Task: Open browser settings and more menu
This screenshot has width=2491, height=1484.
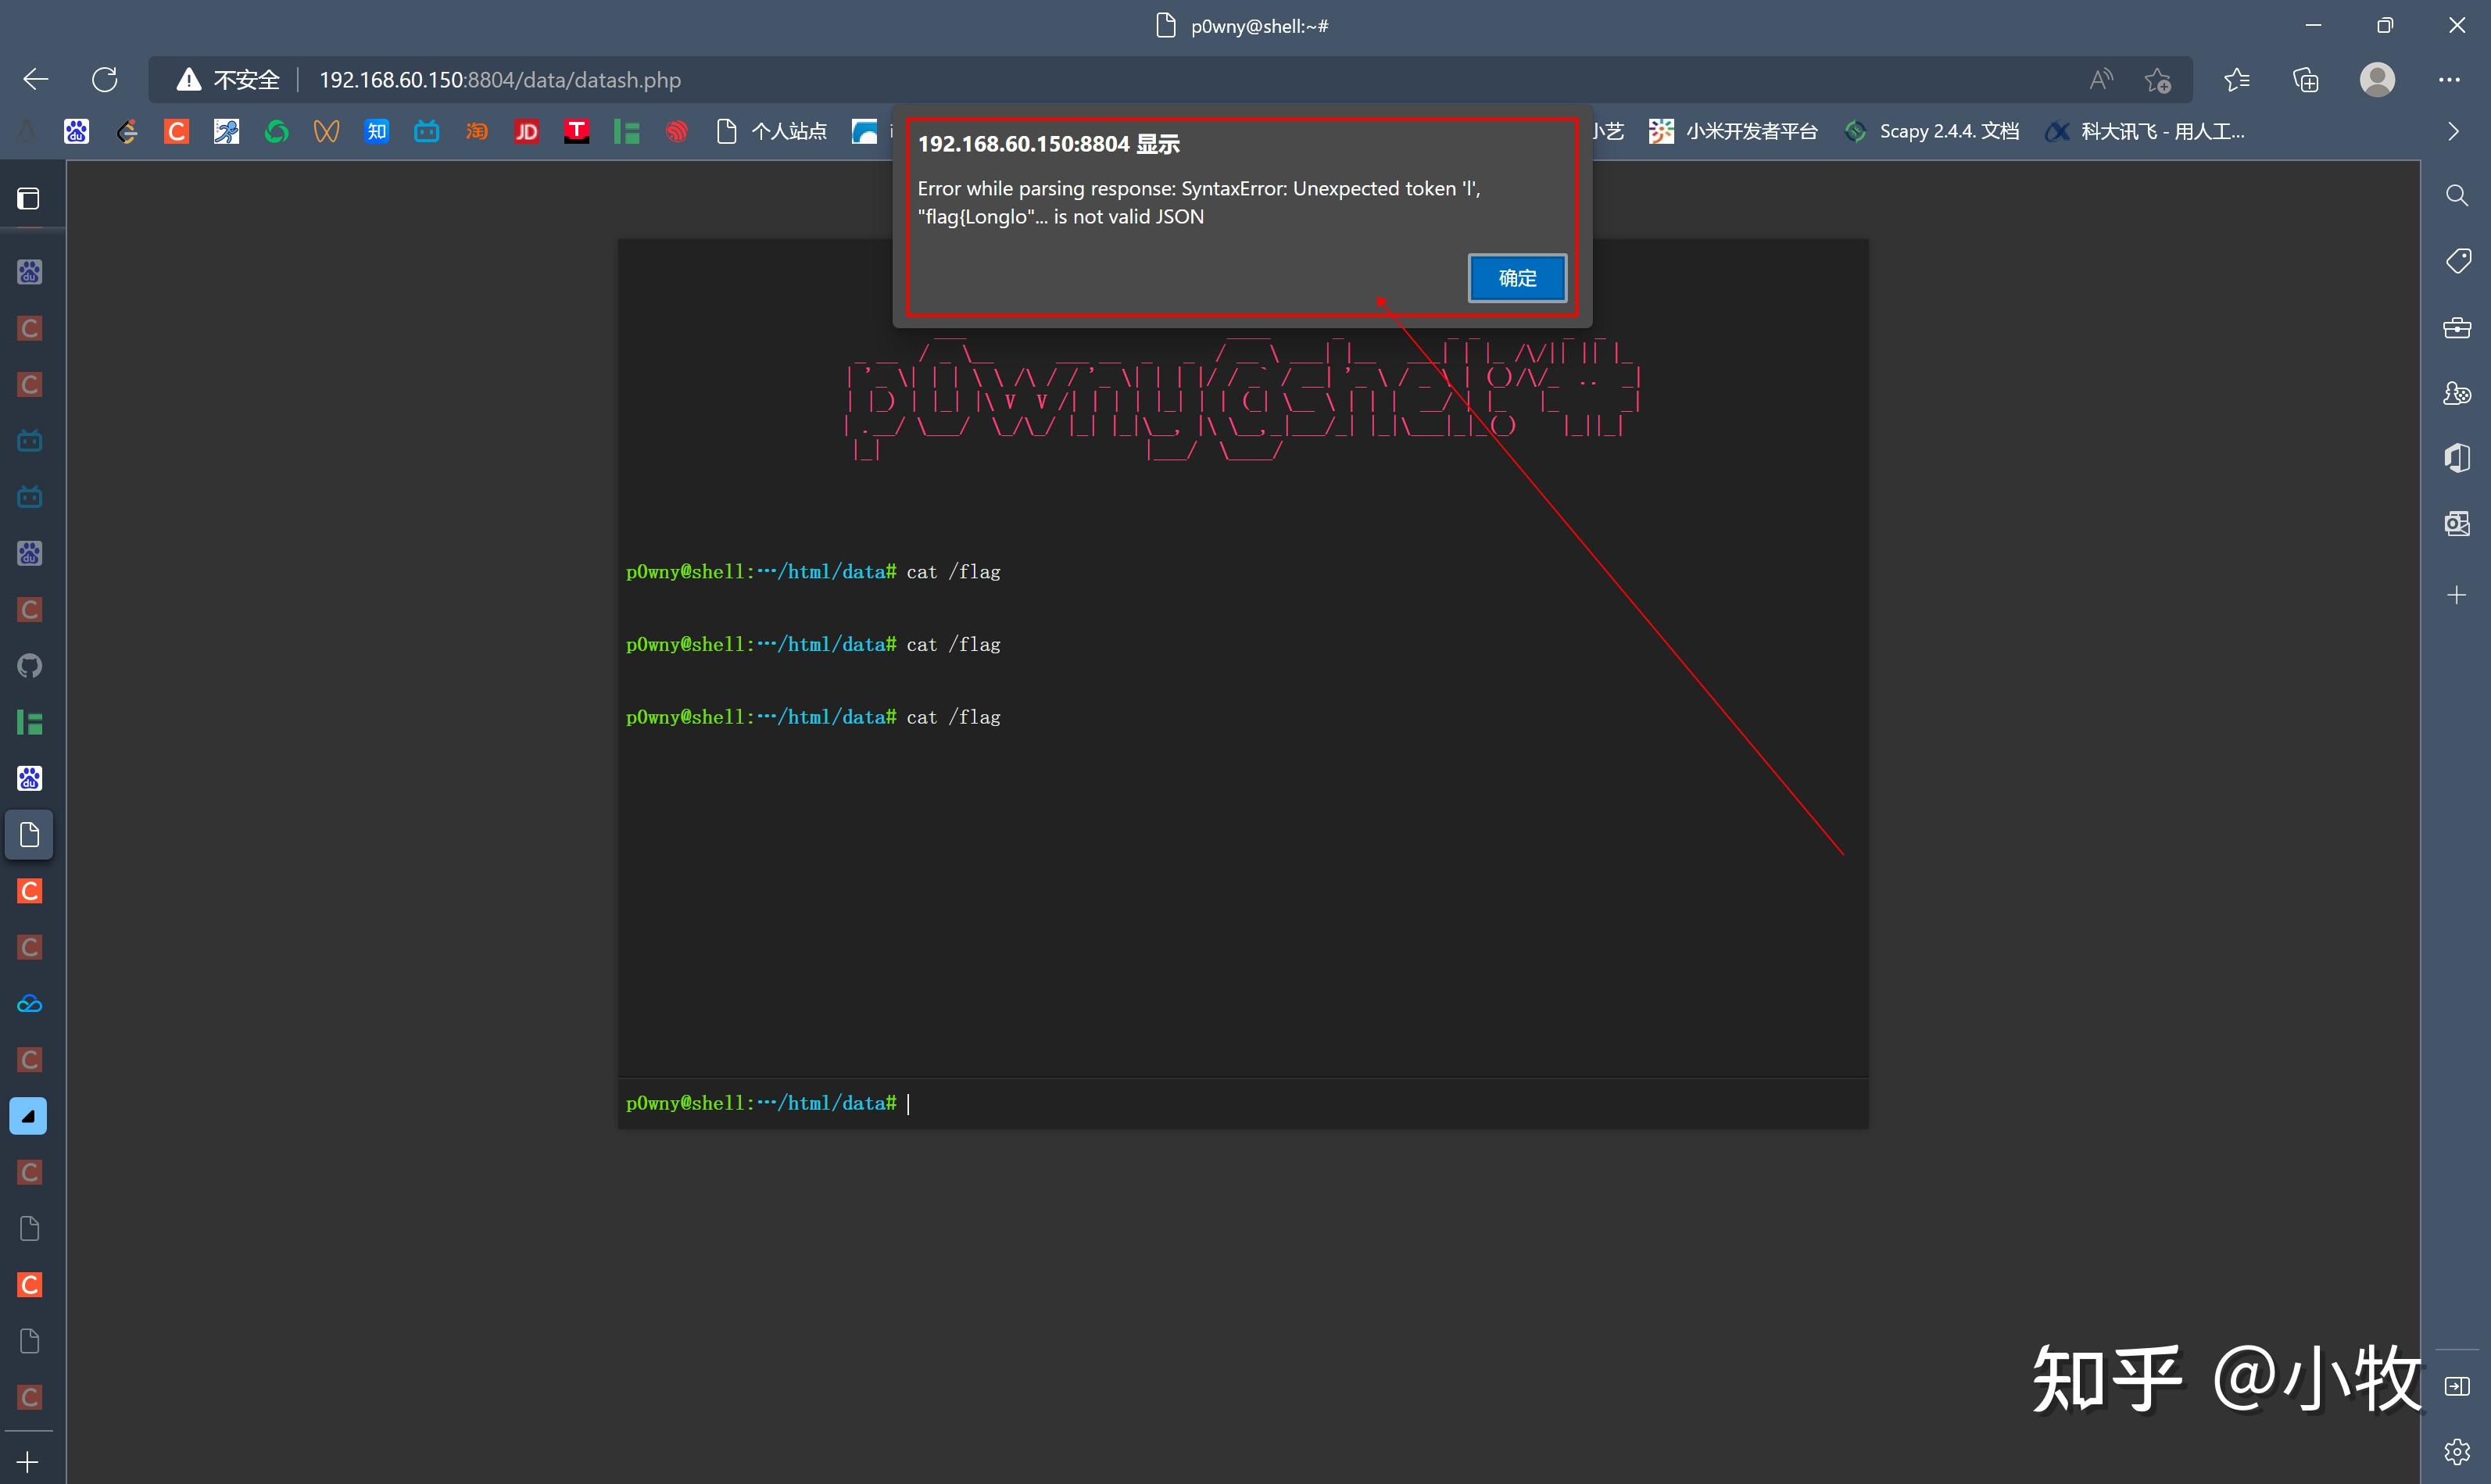Action: click(2448, 80)
